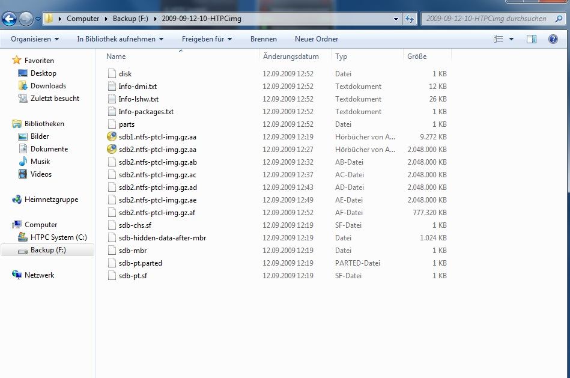This screenshot has width=570, height=378.
Task: Click Neuer Ordner button
Action: [x=317, y=39]
